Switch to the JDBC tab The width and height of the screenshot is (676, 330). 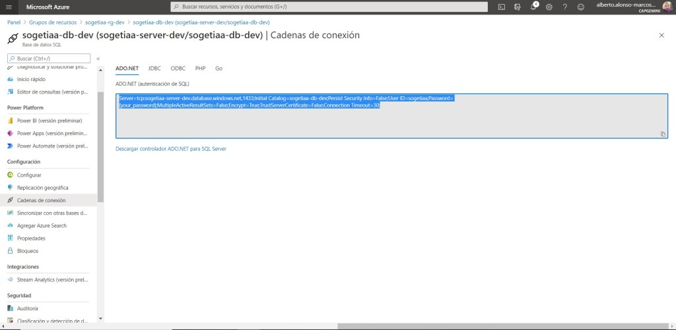[154, 69]
